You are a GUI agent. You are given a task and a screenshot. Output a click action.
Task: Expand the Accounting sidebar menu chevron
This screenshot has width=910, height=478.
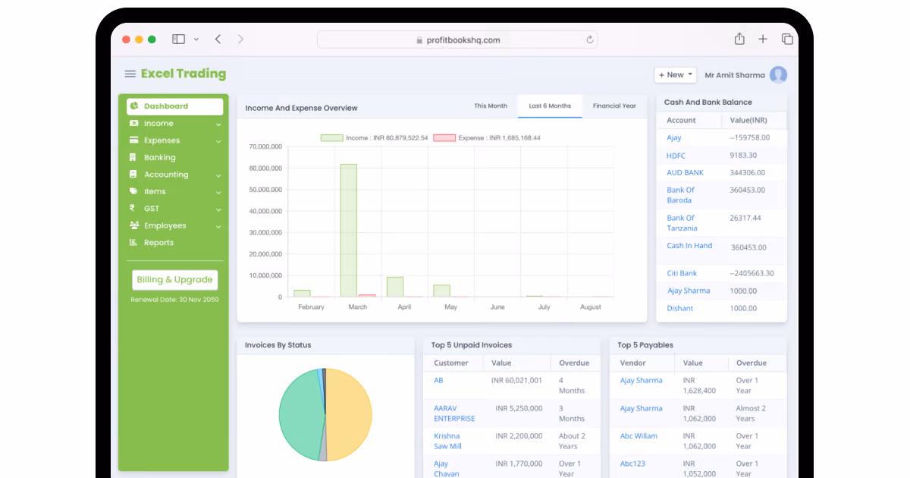218,175
